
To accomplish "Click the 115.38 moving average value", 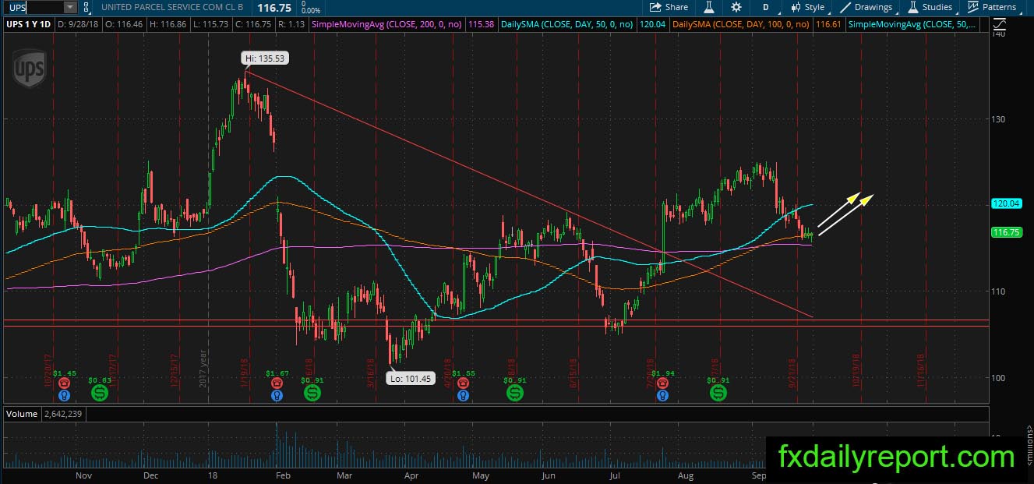I will [483, 25].
